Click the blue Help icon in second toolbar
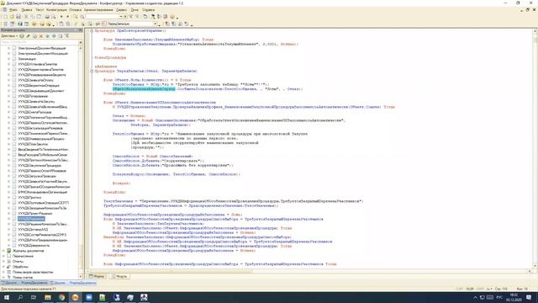Viewport: 538px width, 303px height. (20, 24)
